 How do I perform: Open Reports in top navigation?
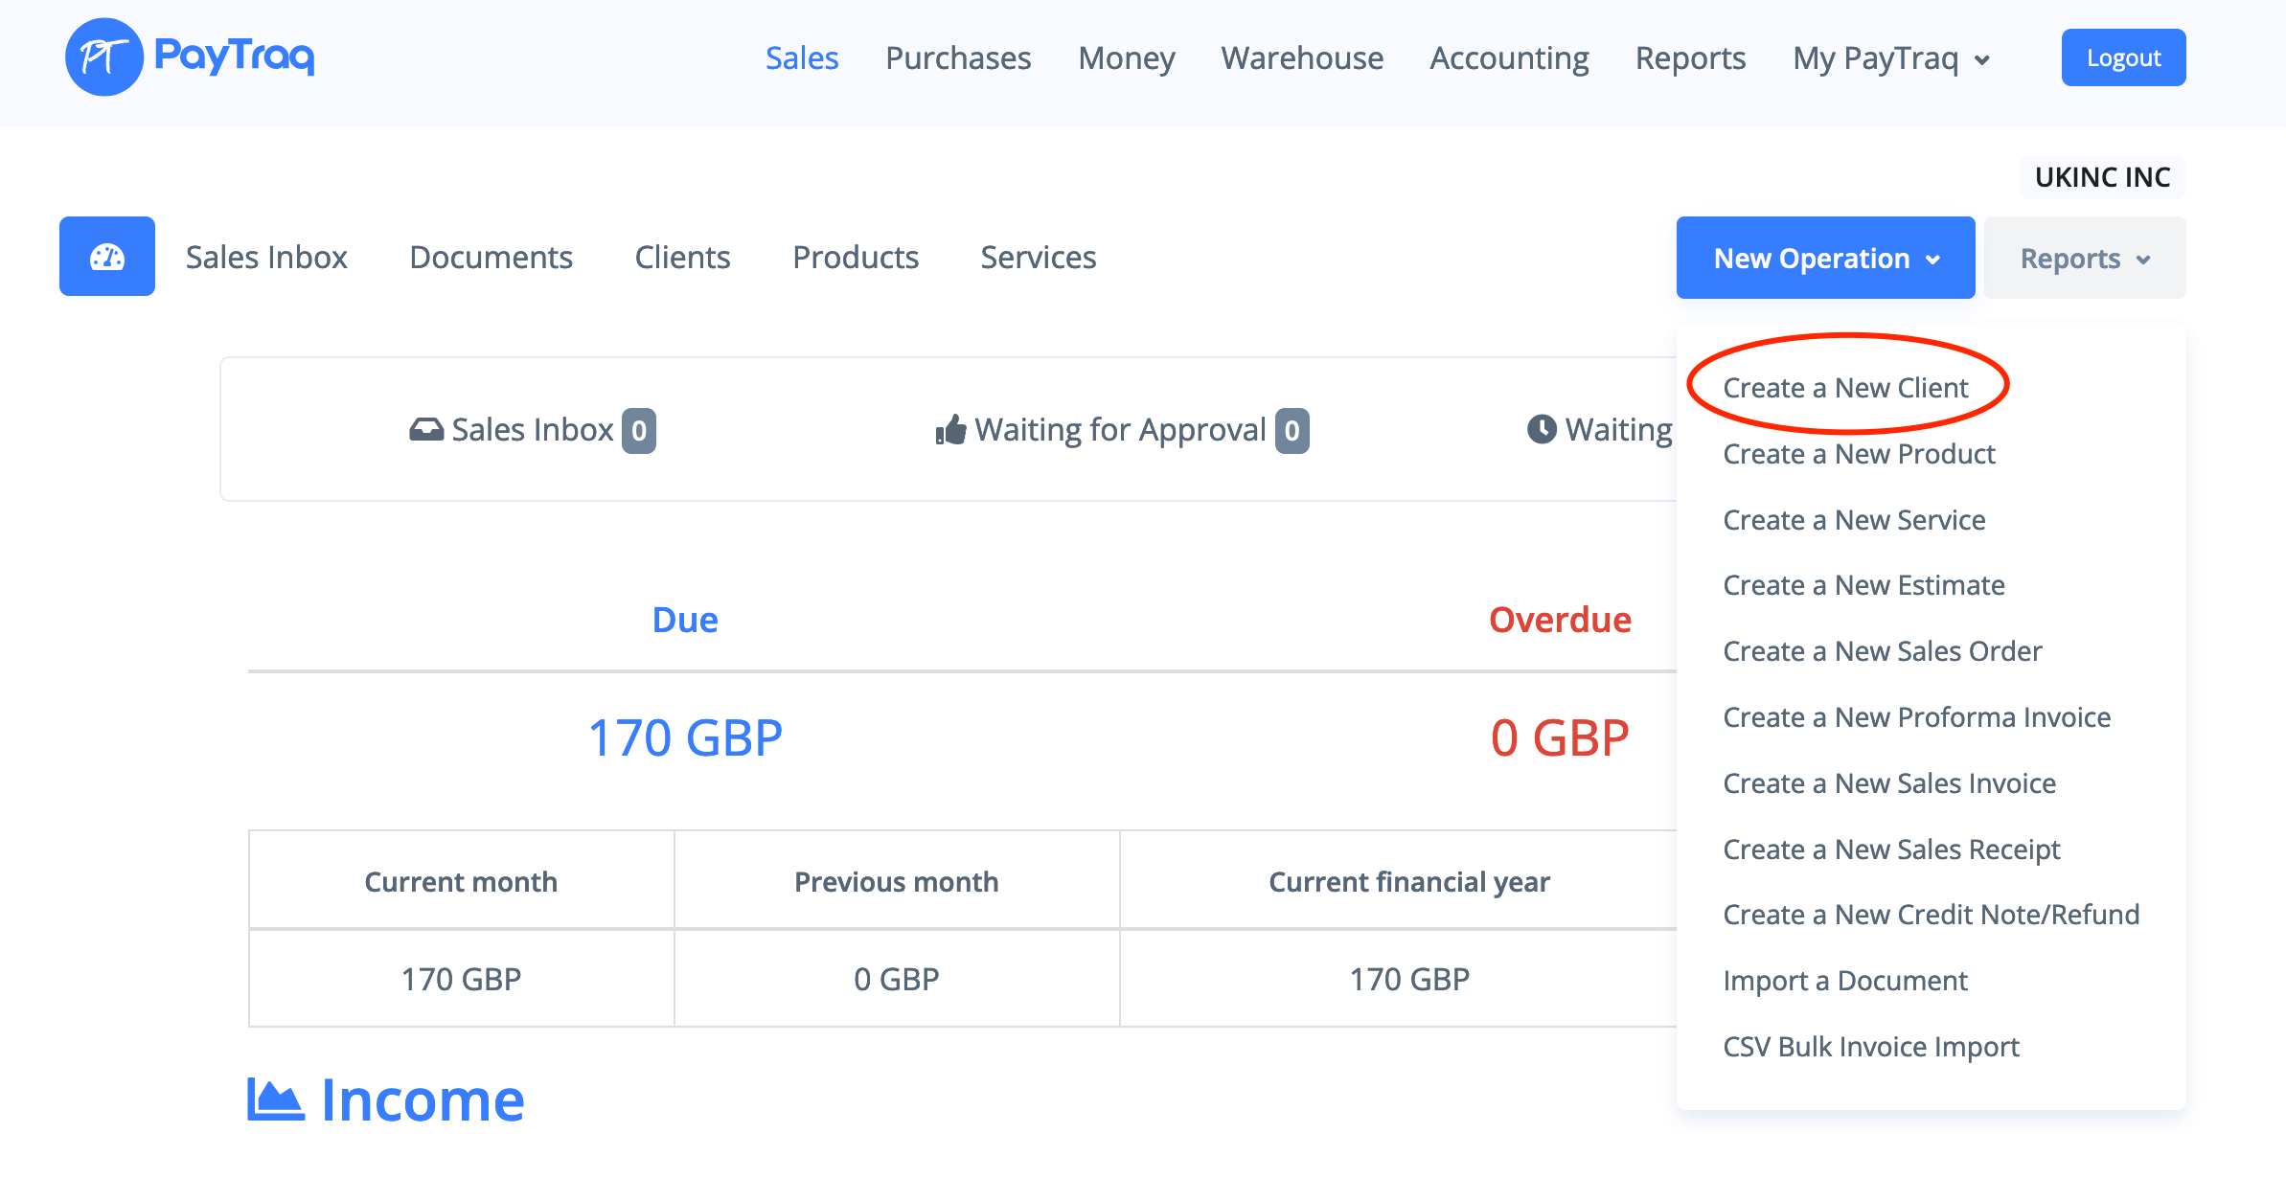tap(1691, 57)
